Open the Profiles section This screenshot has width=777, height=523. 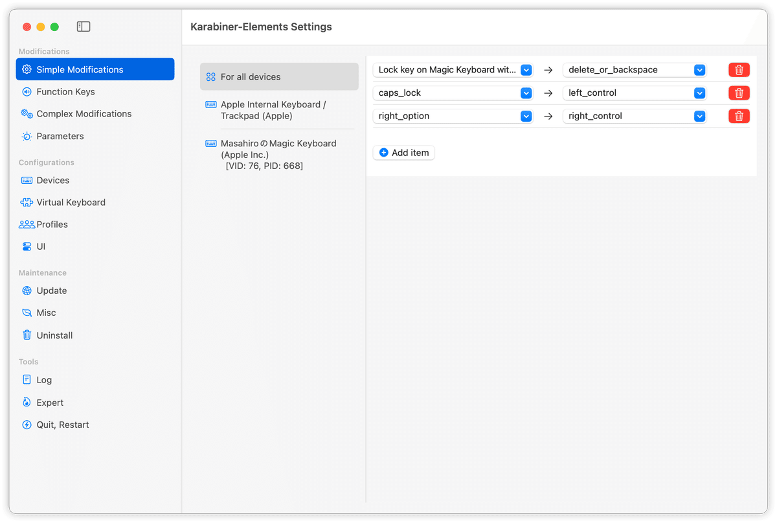coord(52,224)
